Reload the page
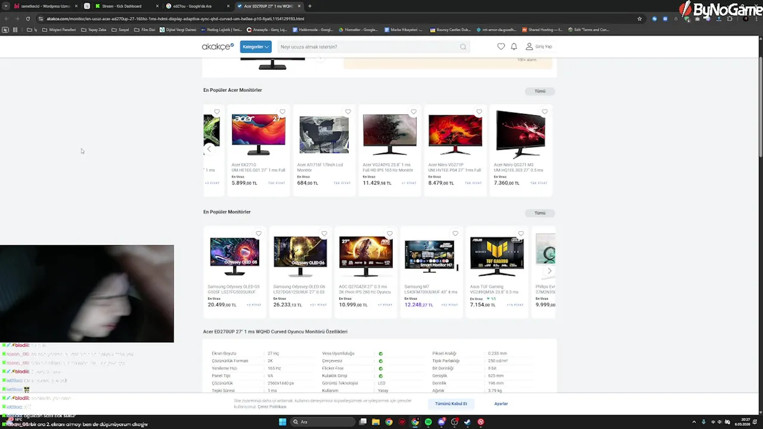Viewport: 763px width, 429px height. pos(27,18)
